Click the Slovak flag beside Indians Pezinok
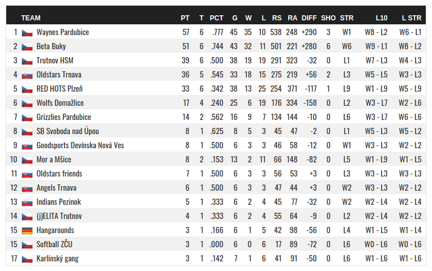432x271 pixels. click(27, 203)
